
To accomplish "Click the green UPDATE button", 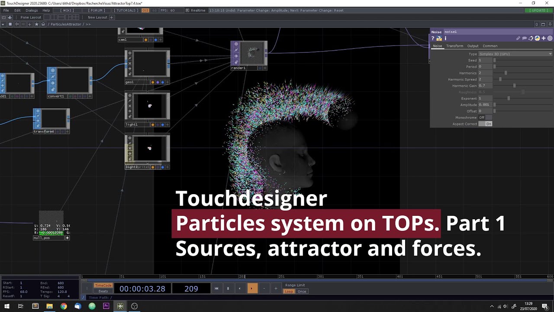I will [x=538, y=10].
